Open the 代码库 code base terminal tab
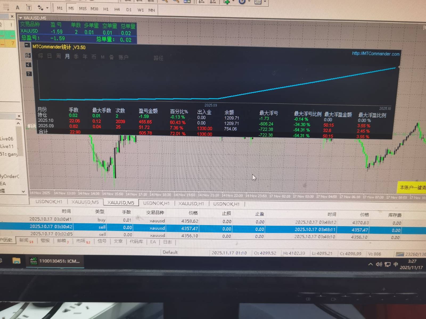Viewport: 426px width, 319px height. (x=136, y=242)
